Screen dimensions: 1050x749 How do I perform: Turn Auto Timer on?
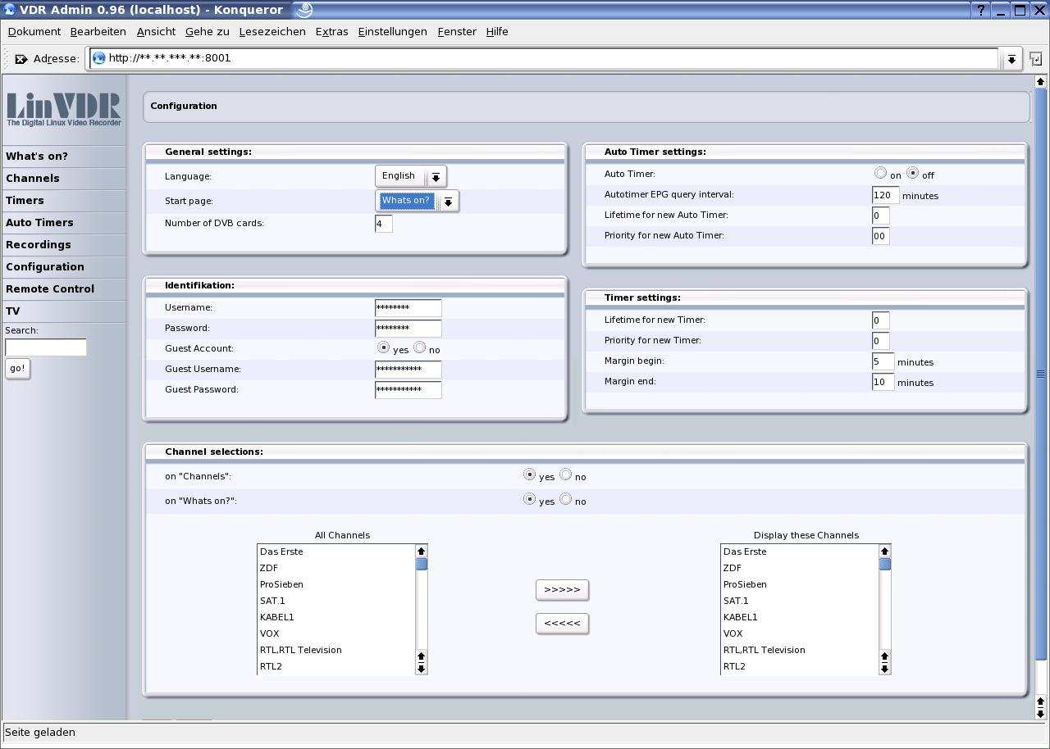(880, 173)
